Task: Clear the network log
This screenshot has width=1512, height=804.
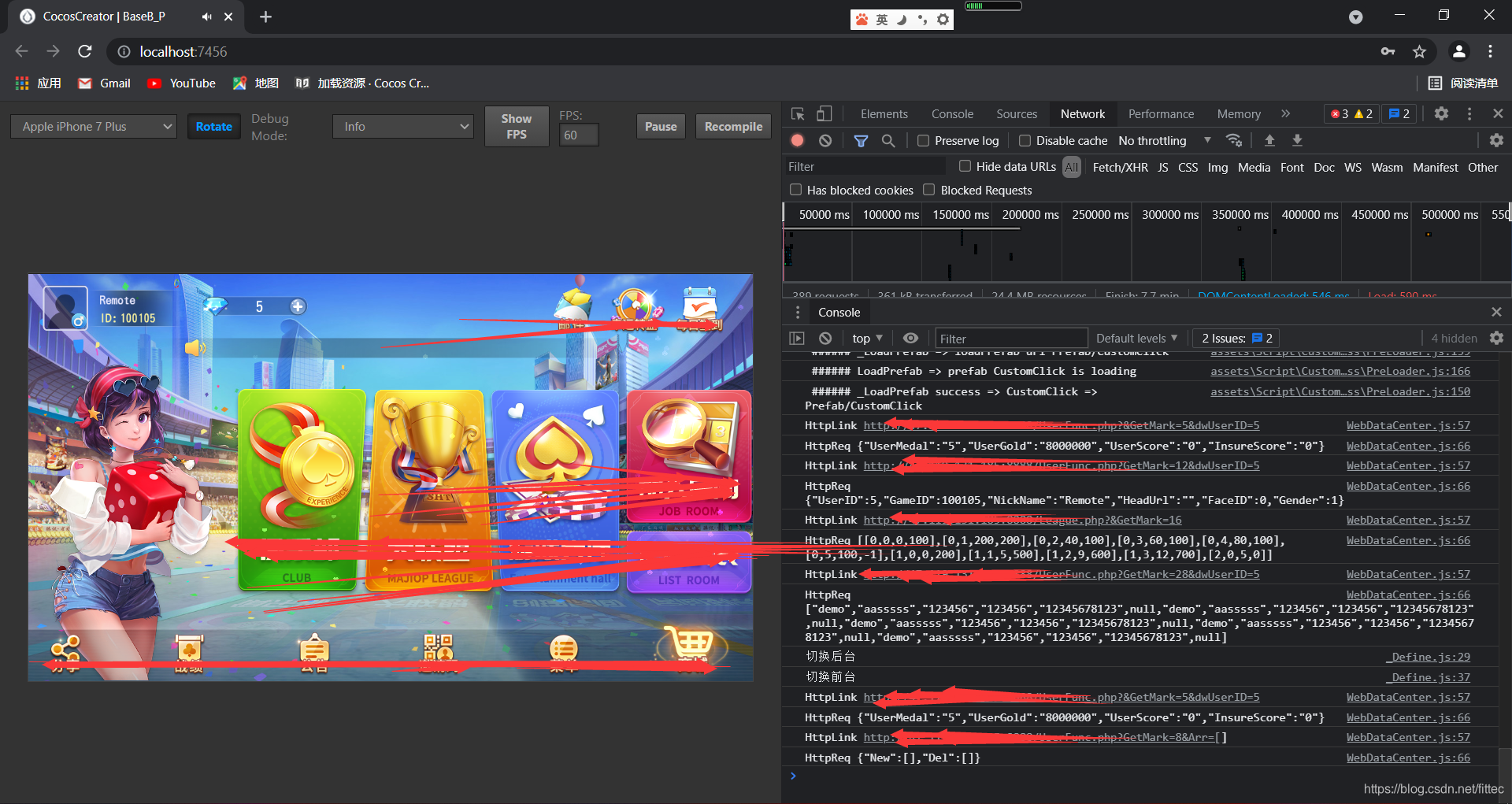Action: click(x=825, y=140)
